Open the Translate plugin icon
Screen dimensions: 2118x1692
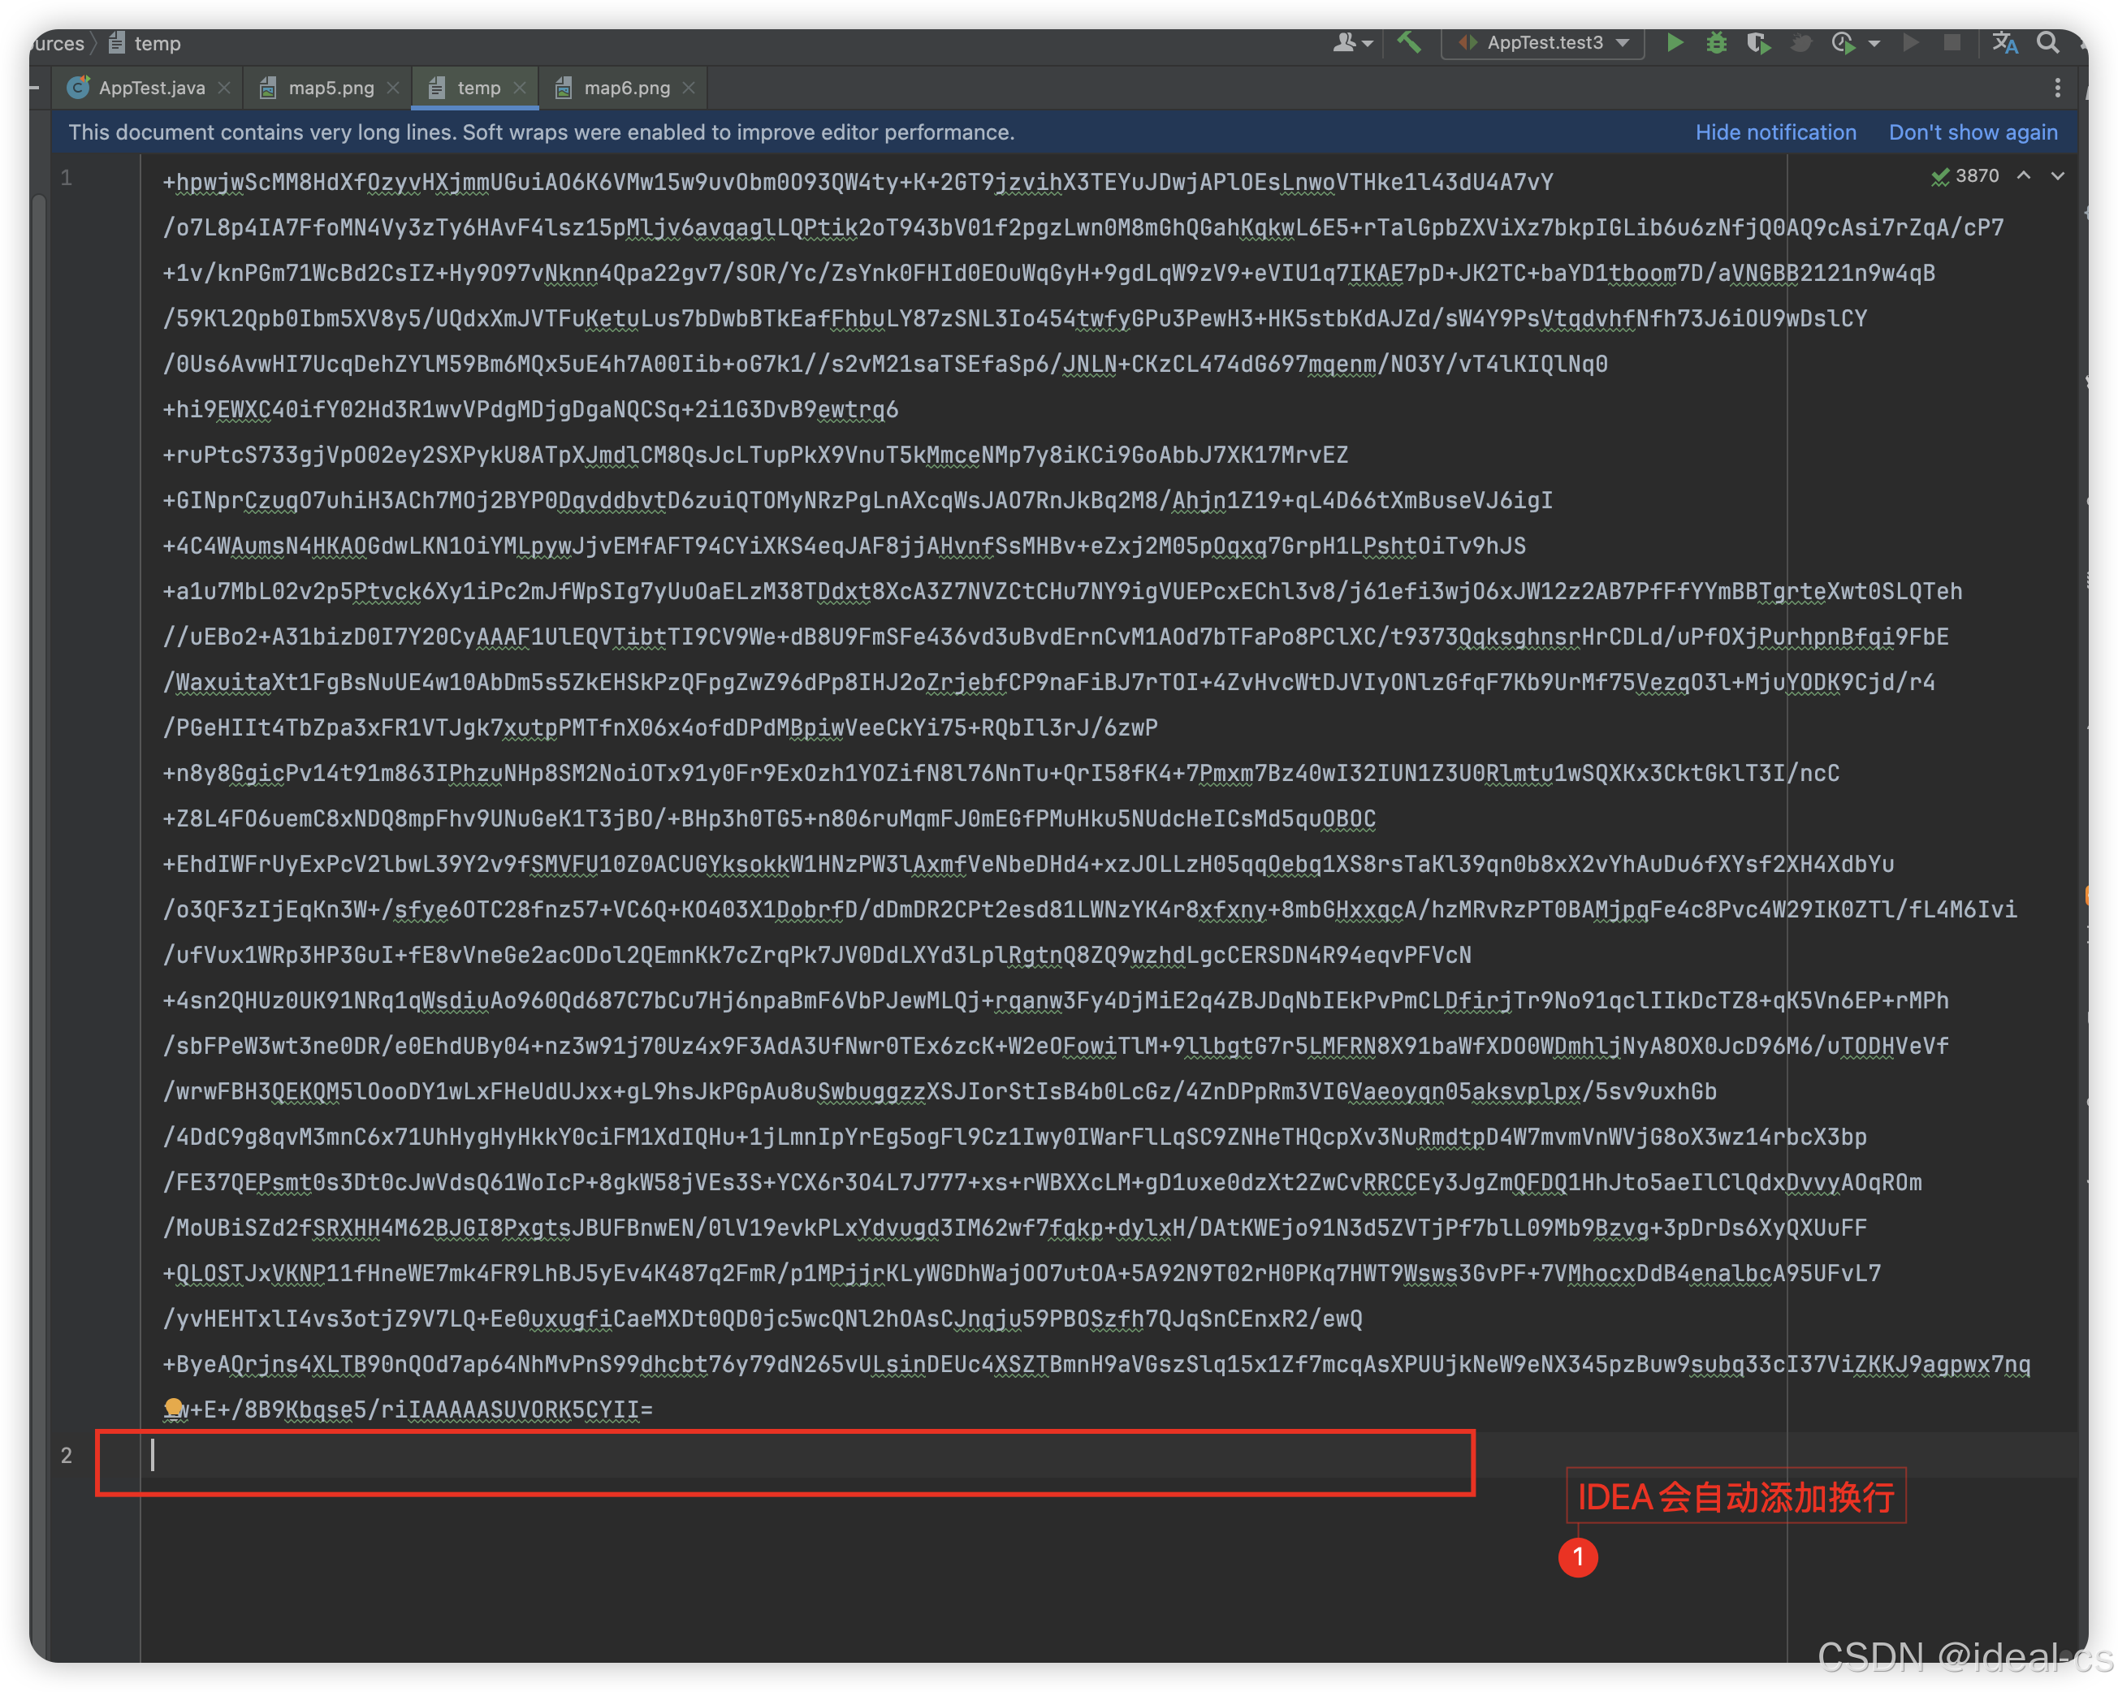[2004, 42]
